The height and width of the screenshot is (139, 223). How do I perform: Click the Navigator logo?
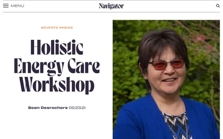(x=111, y=6)
